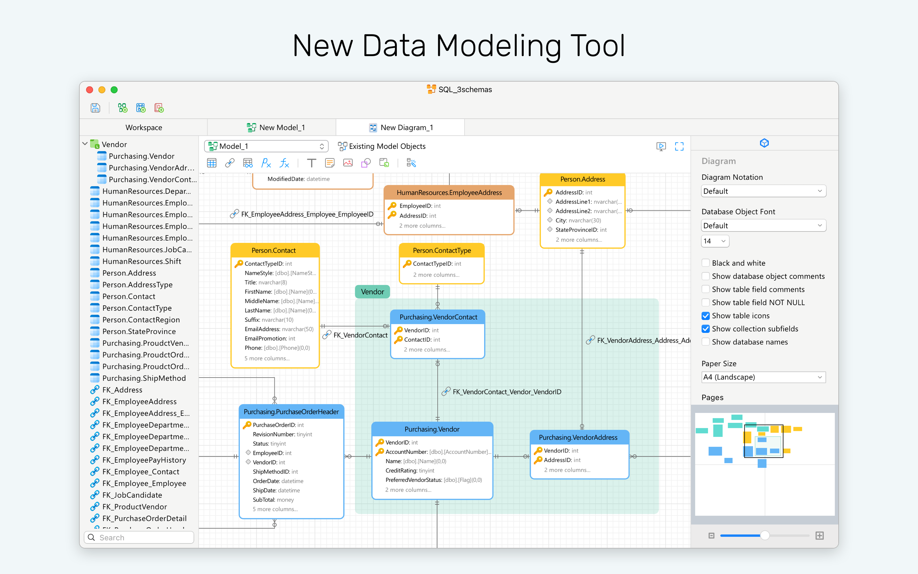Click the Pages overview thumbnail viewport
The width and height of the screenshot is (918, 574).
pos(764,441)
